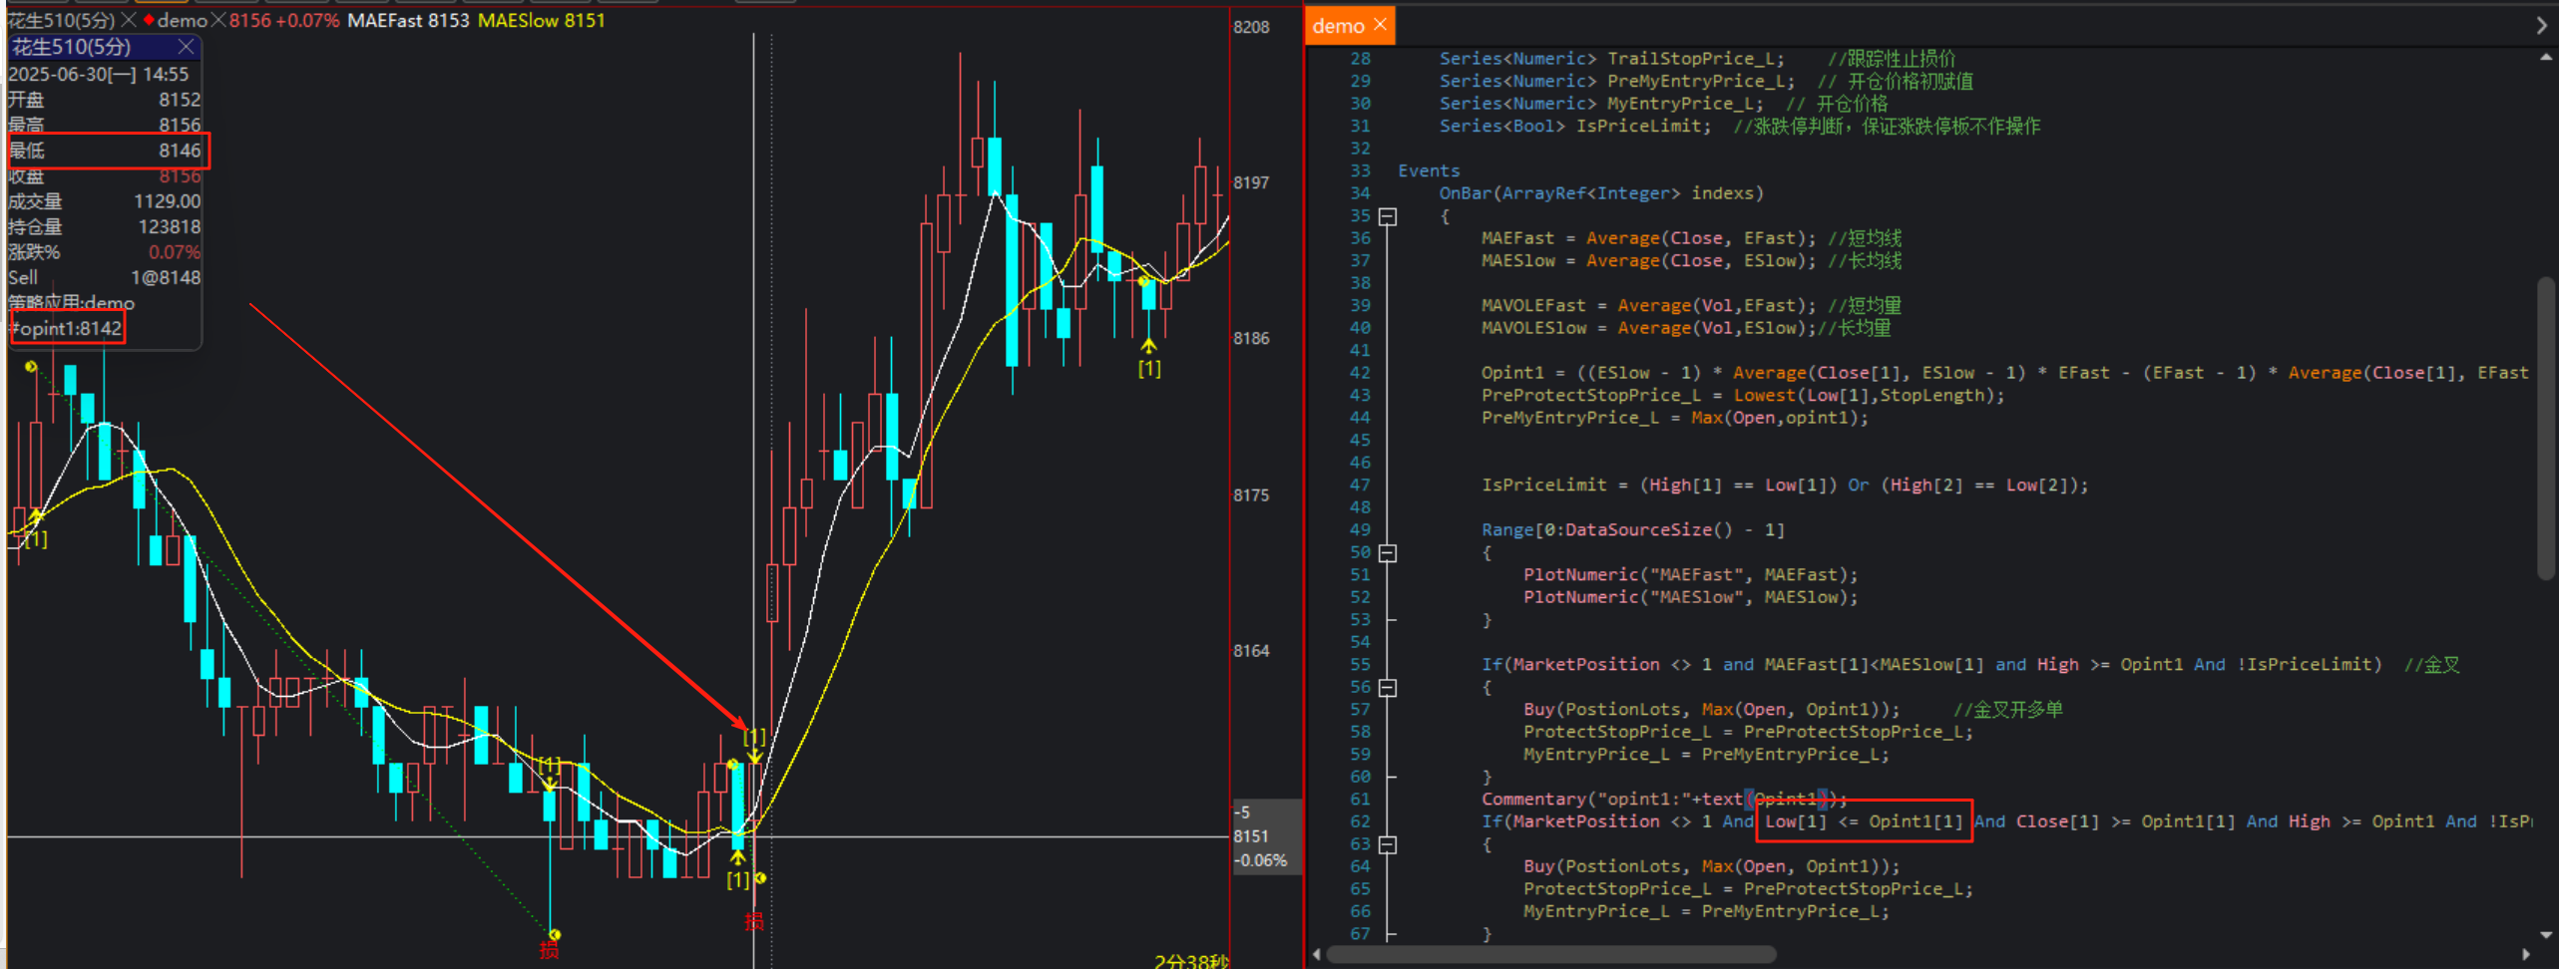Place cursor on OnBar function declaration
This screenshot has width=2559, height=969.
coord(1600,193)
